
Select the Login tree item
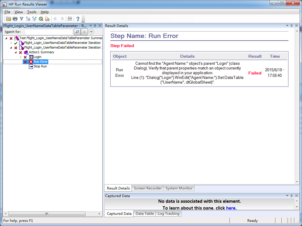pos(37,57)
